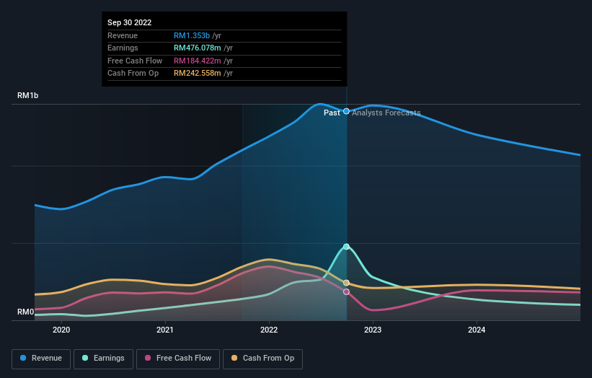Select the Earnings peak data point marker
The width and height of the screenshot is (592, 378).
346,247
